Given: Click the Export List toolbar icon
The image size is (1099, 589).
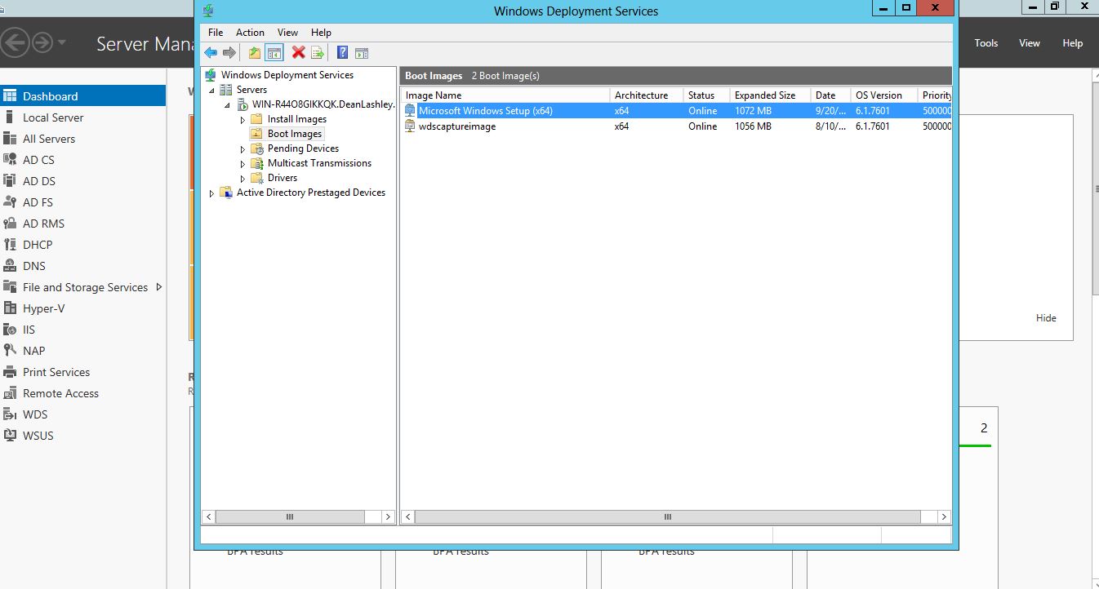Looking at the screenshot, I should click(318, 53).
